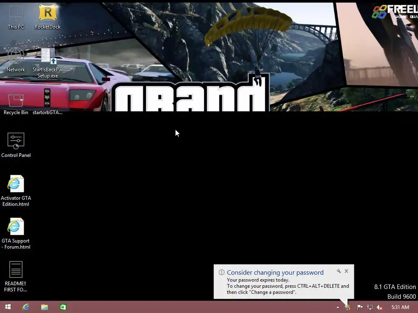Select the README!! FIRST FO... text file
The width and height of the screenshot is (418, 313).
(16, 277)
